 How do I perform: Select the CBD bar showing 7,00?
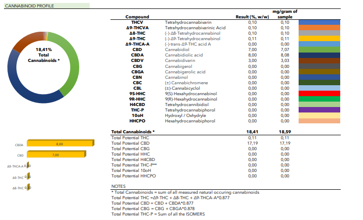pyautogui.click(x=55, y=155)
